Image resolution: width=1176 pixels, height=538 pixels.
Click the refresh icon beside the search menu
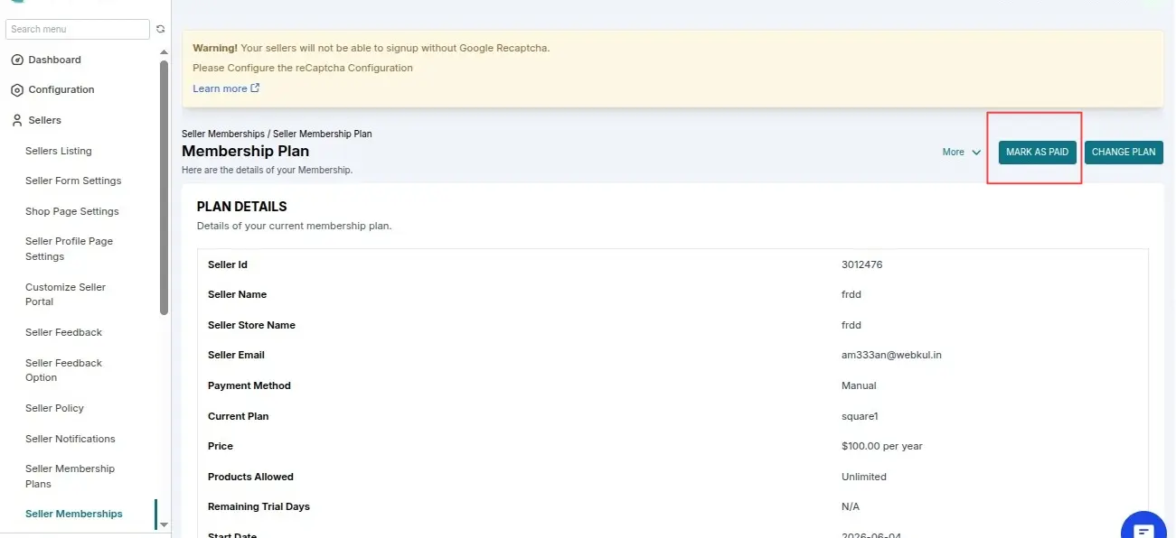[x=161, y=30]
